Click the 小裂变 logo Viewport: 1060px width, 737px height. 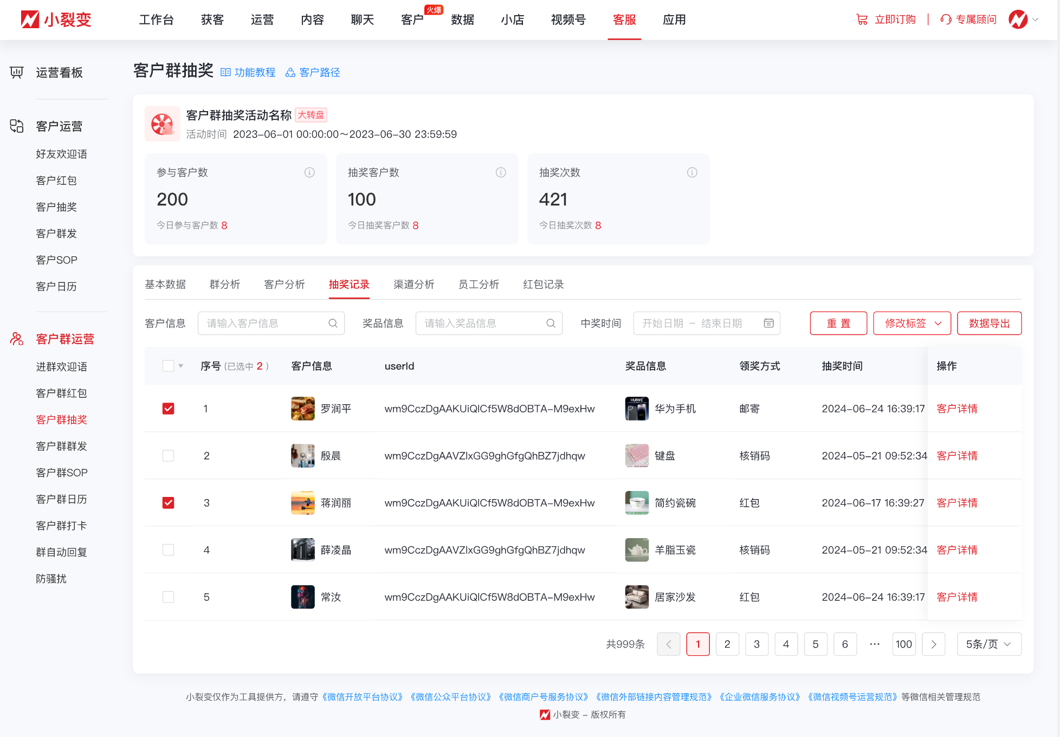56,20
